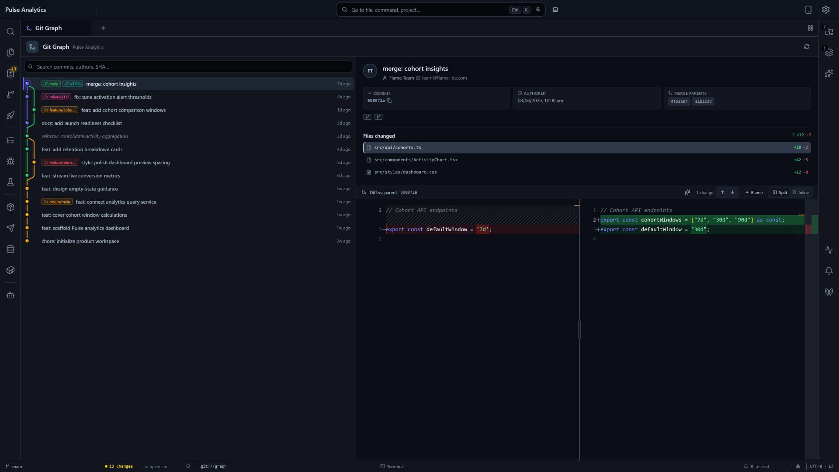Click the microphone icon in command bar

(x=538, y=10)
